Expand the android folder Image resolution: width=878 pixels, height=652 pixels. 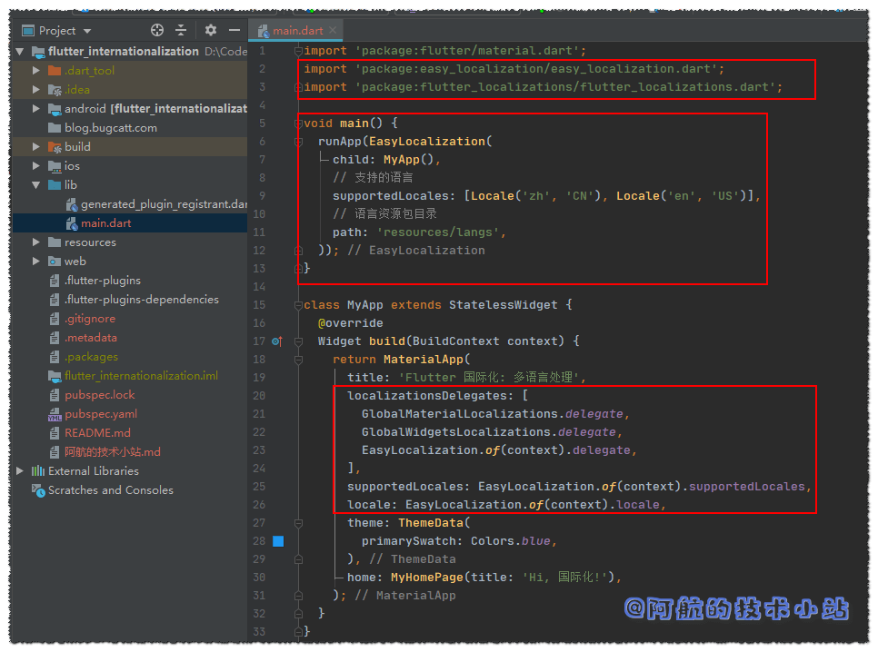click(x=36, y=109)
